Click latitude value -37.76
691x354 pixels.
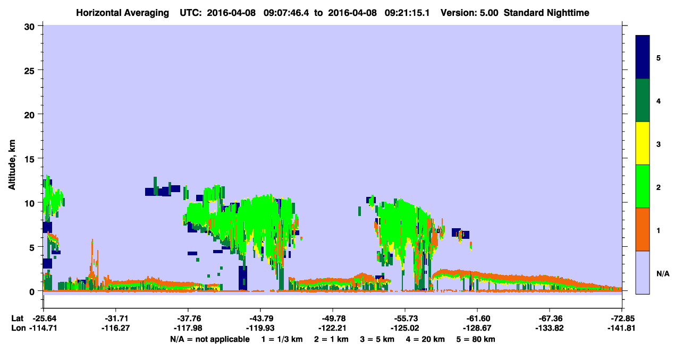tap(188, 318)
